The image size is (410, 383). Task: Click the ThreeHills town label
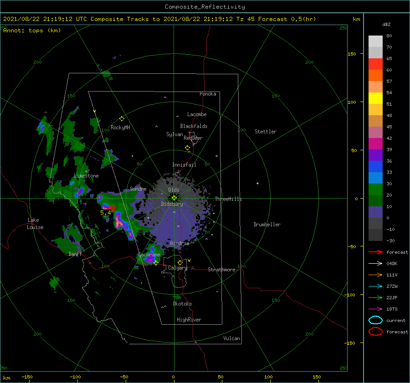pos(228,199)
